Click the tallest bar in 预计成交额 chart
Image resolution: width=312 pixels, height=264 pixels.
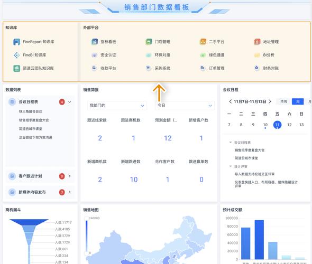coord(259,240)
